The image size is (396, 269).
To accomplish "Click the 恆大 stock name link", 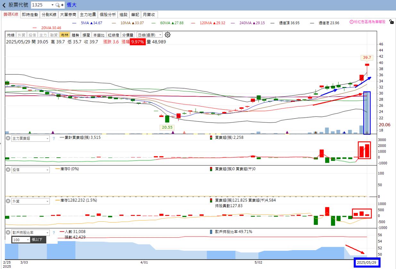I will [x=72, y=5].
